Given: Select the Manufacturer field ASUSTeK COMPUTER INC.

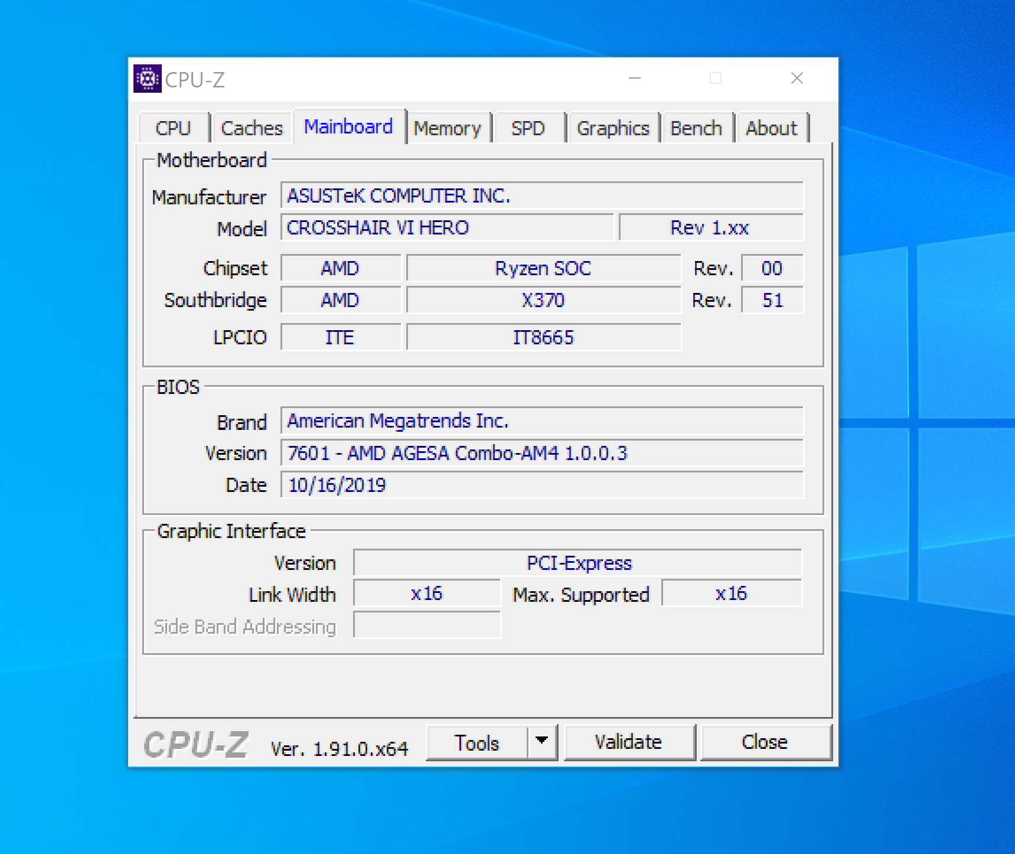Looking at the screenshot, I should pyautogui.click(x=542, y=195).
